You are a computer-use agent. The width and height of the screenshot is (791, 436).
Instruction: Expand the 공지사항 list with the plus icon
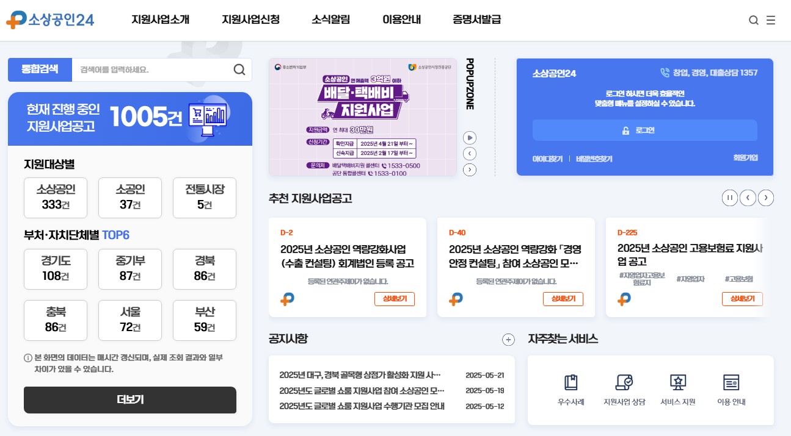[508, 340]
